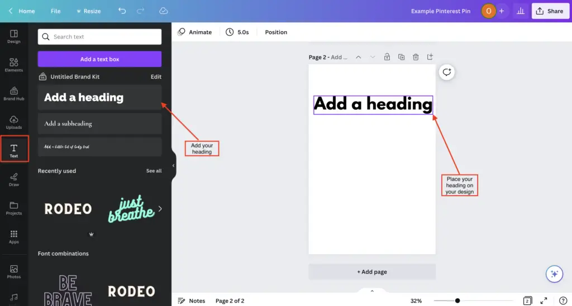Open the Photos panel

coord(14,271)
